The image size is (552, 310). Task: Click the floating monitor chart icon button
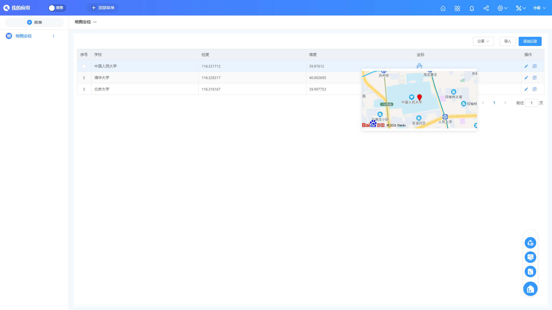[530, 257]
